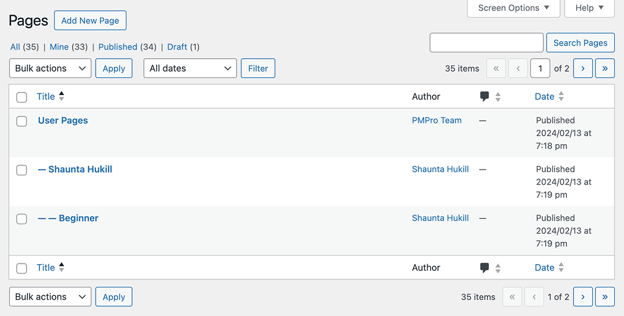This screenshot has height=316, width=624.
Task: Sort by Title using top header arrows
Action: (61, 96)
